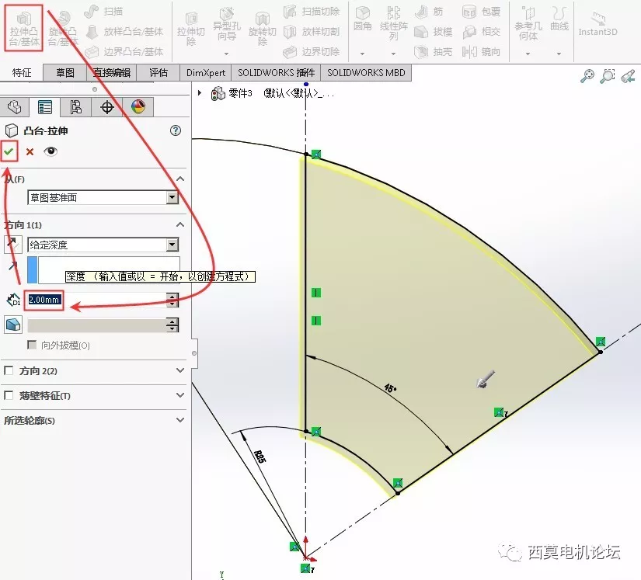The width and height of the screenshot is (641, 580).
Task: Open the ConfigurationManager tab icon
Action: (75, 107)
